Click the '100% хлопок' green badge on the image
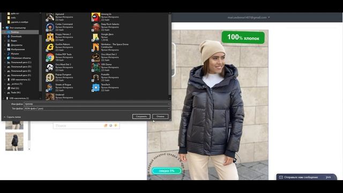The height and width of the screenshot is (193, 343). pyautogui.click(x=243, y=38)
